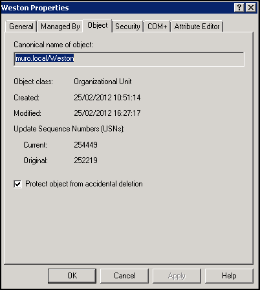This screenshot has height=290, width=260.
Task: Confirm changes with the OK button
Action: 72,276
